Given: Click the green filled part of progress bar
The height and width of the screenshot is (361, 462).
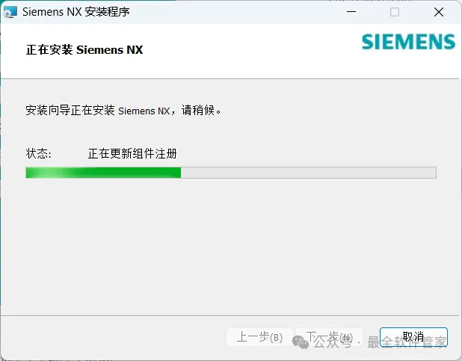Looking at the screenshot, I should tap(103, 173).
